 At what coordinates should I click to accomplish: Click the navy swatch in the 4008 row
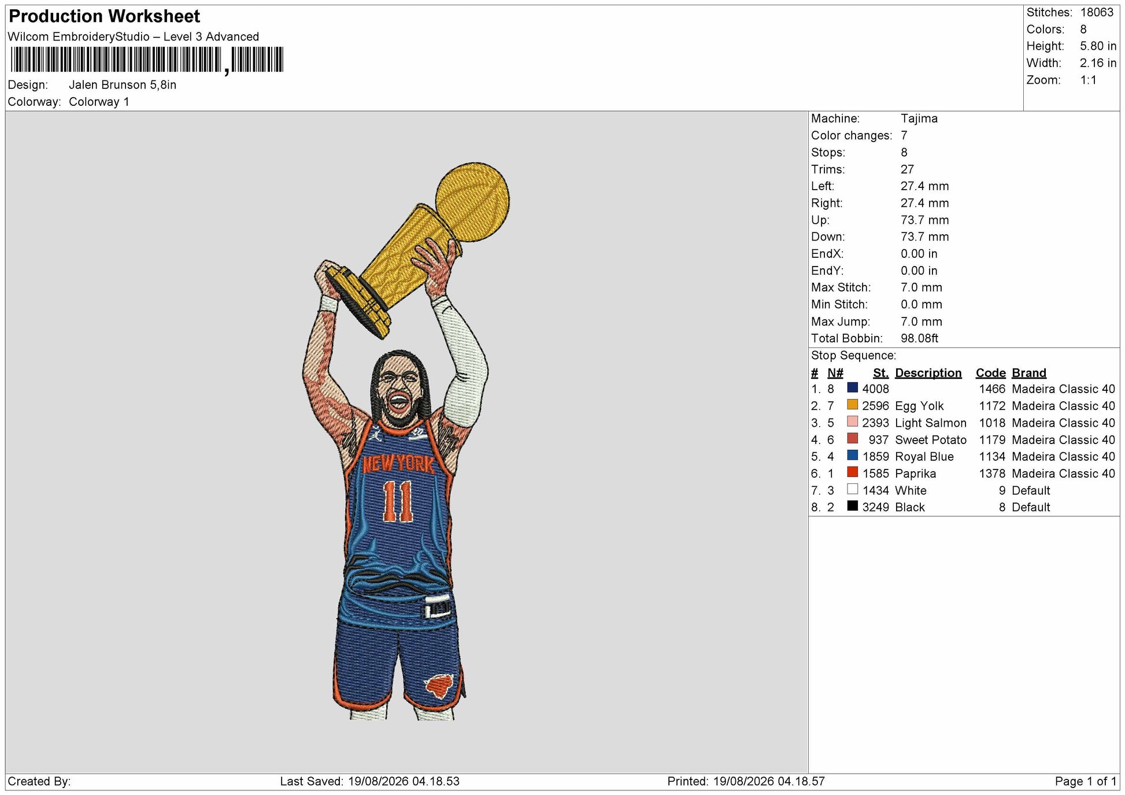coord(852,387)
